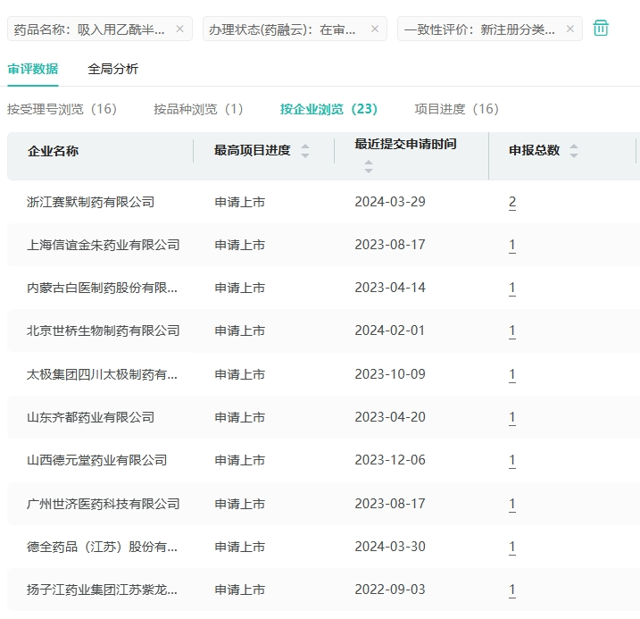This screenshot has width=640, height=619.
Task: Click the 企业名称 column header
Action: pyautogui.click(x=54, y=151)
